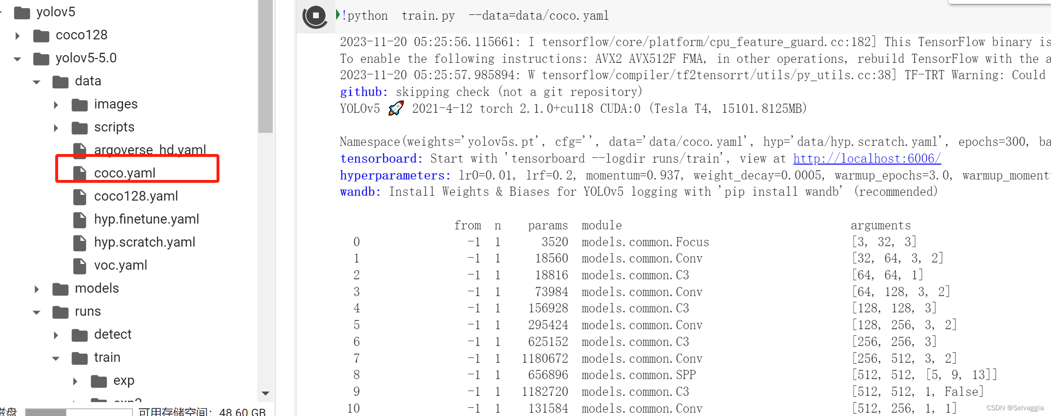Collapse the train folder
This screenshot has width=1051, height=416.
coord(56,358)
